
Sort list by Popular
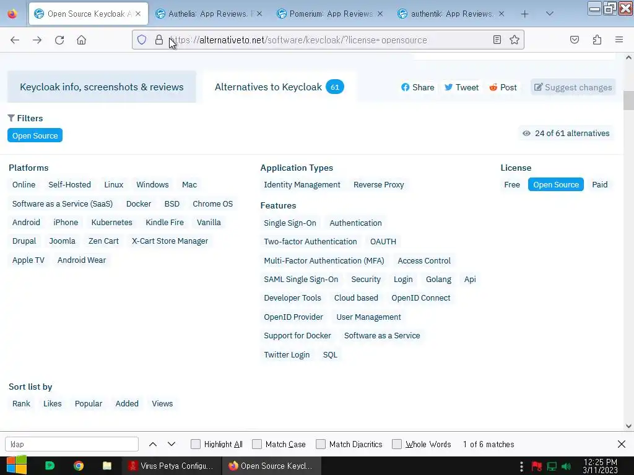(x=89, y=403)
